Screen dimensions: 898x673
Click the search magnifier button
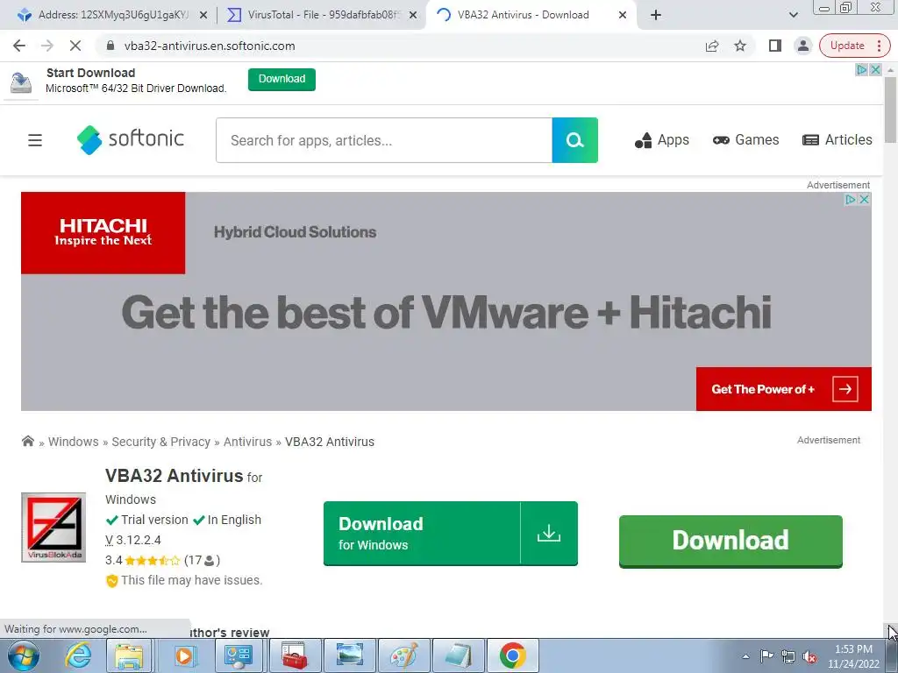[575, 140]
